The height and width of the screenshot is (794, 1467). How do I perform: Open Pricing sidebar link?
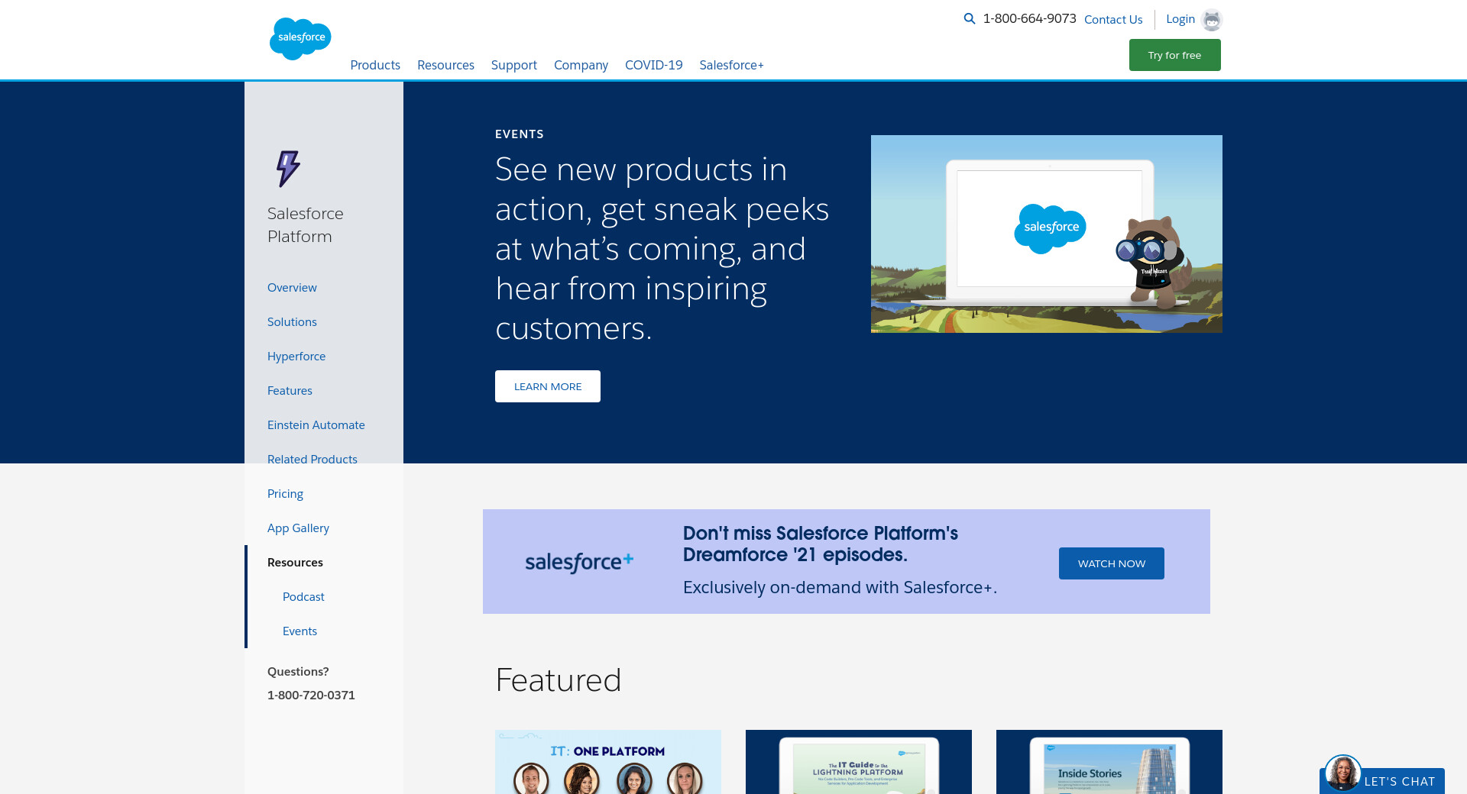(285, 493)
